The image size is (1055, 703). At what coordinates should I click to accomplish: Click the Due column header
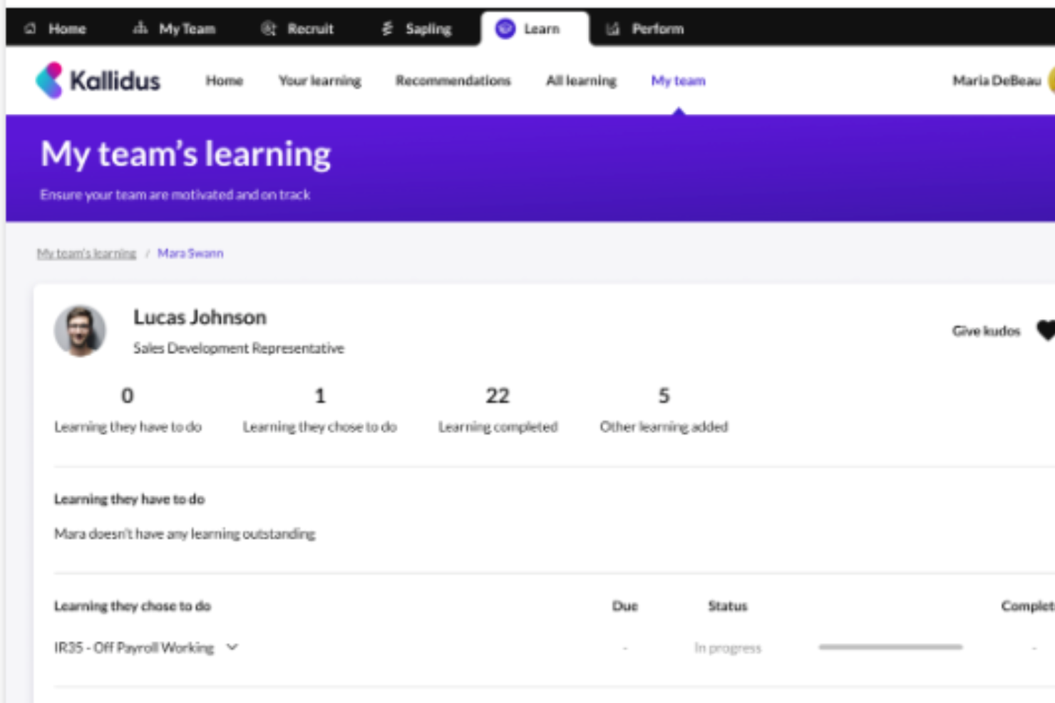click(624, 606)
